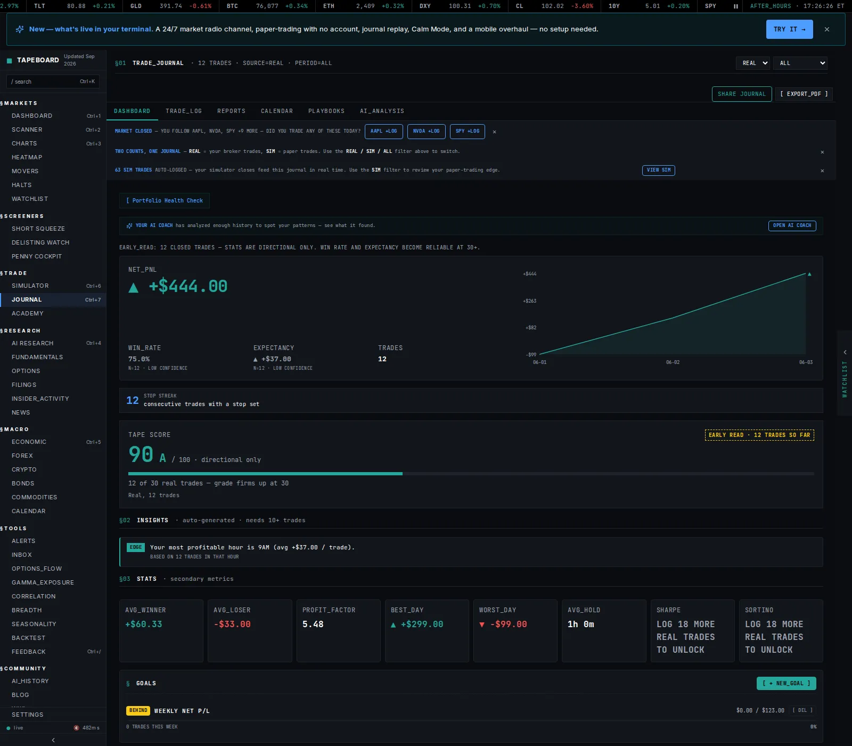The height and width of the screenshot is (746, 852).
Task: Switch to the journal CALENDAR tab
Action: click(277, 111)
